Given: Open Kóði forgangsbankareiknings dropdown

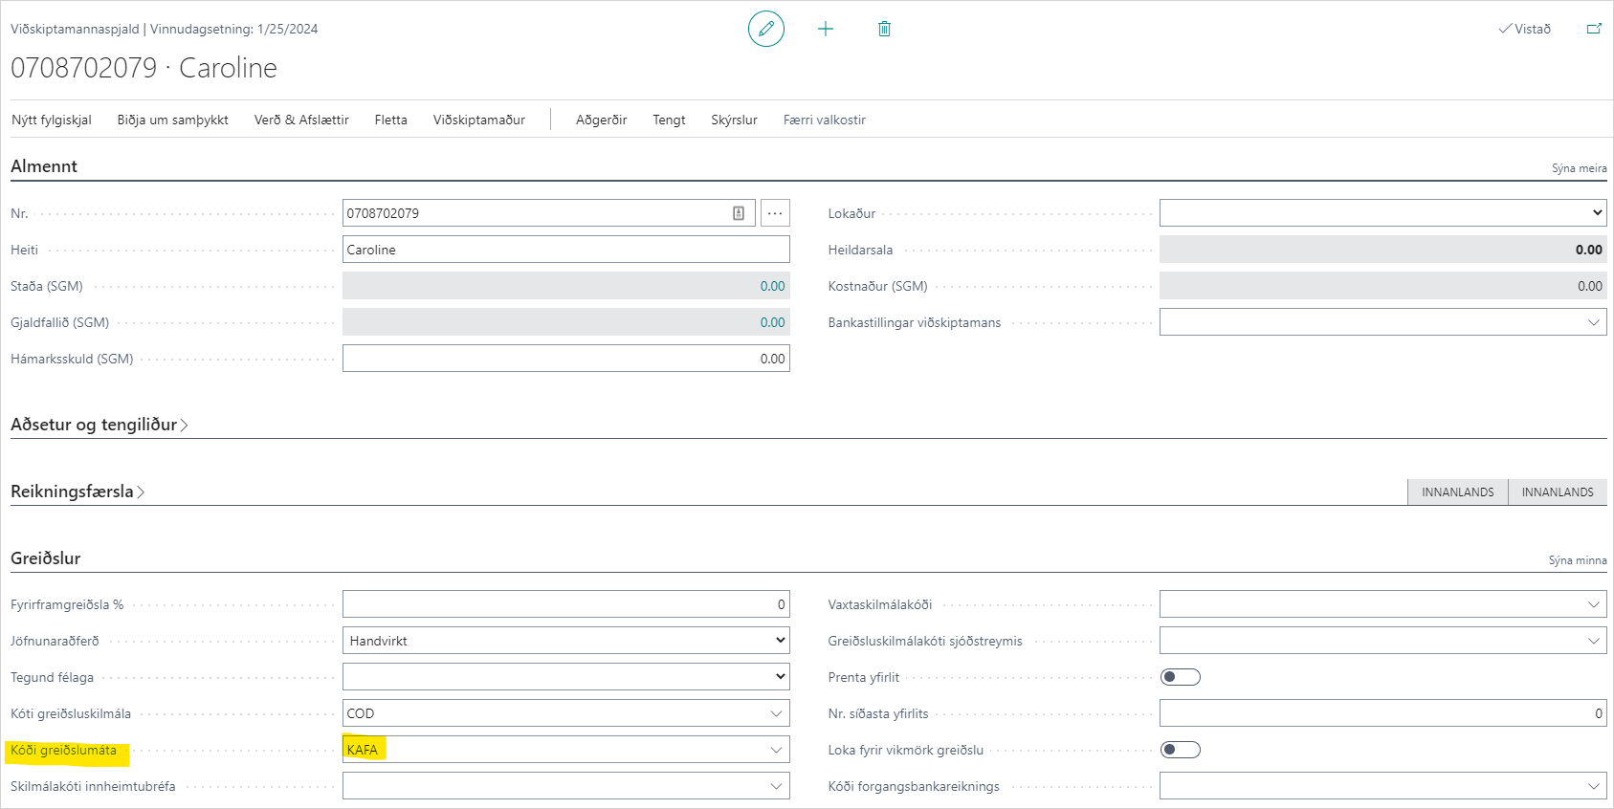Looking at the screenshot, I should pos(1593,786).
